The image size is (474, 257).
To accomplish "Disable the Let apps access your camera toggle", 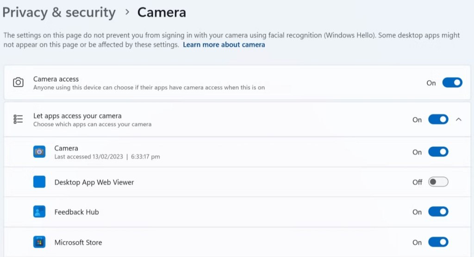I will (x=438, y=120).
